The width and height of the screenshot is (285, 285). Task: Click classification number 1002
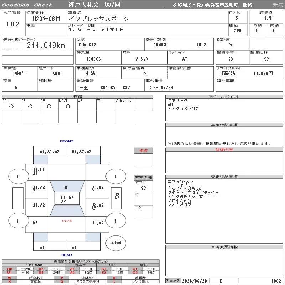point(201,45)
